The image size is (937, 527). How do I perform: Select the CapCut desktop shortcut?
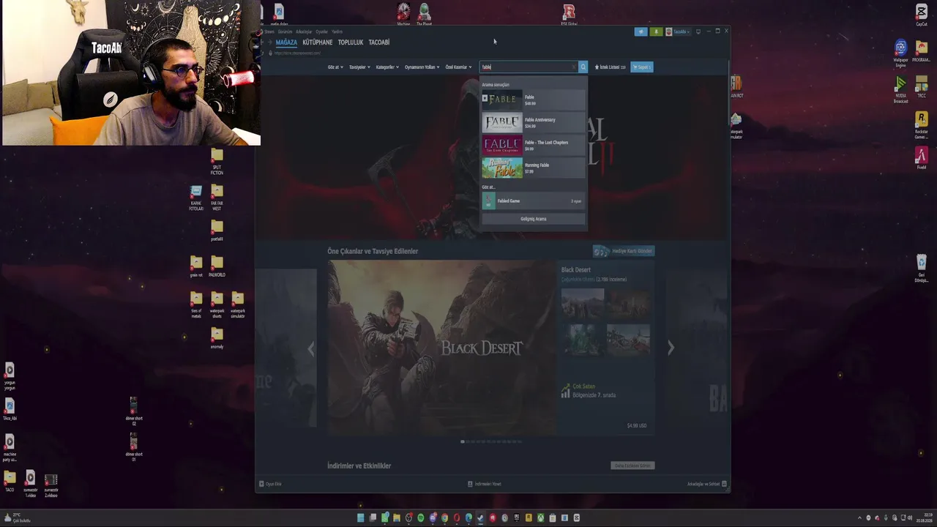[x=922, y=15]
